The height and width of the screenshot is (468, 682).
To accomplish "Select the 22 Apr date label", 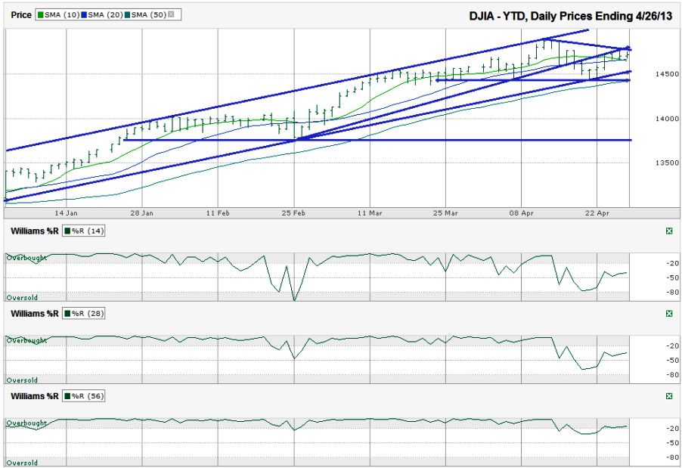I will [x=597, y=213].
